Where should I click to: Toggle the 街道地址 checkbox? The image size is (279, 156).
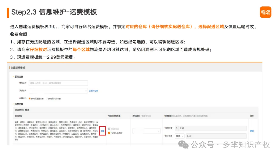109,129
